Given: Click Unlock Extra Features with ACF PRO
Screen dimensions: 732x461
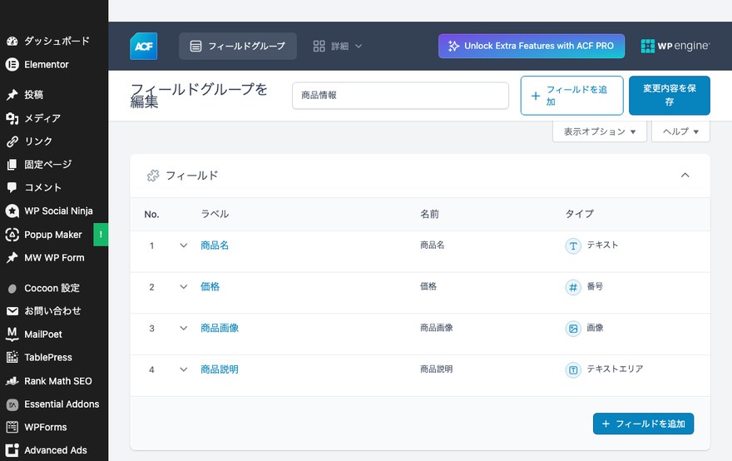Looking at the screenshot, I should [532, 46].
